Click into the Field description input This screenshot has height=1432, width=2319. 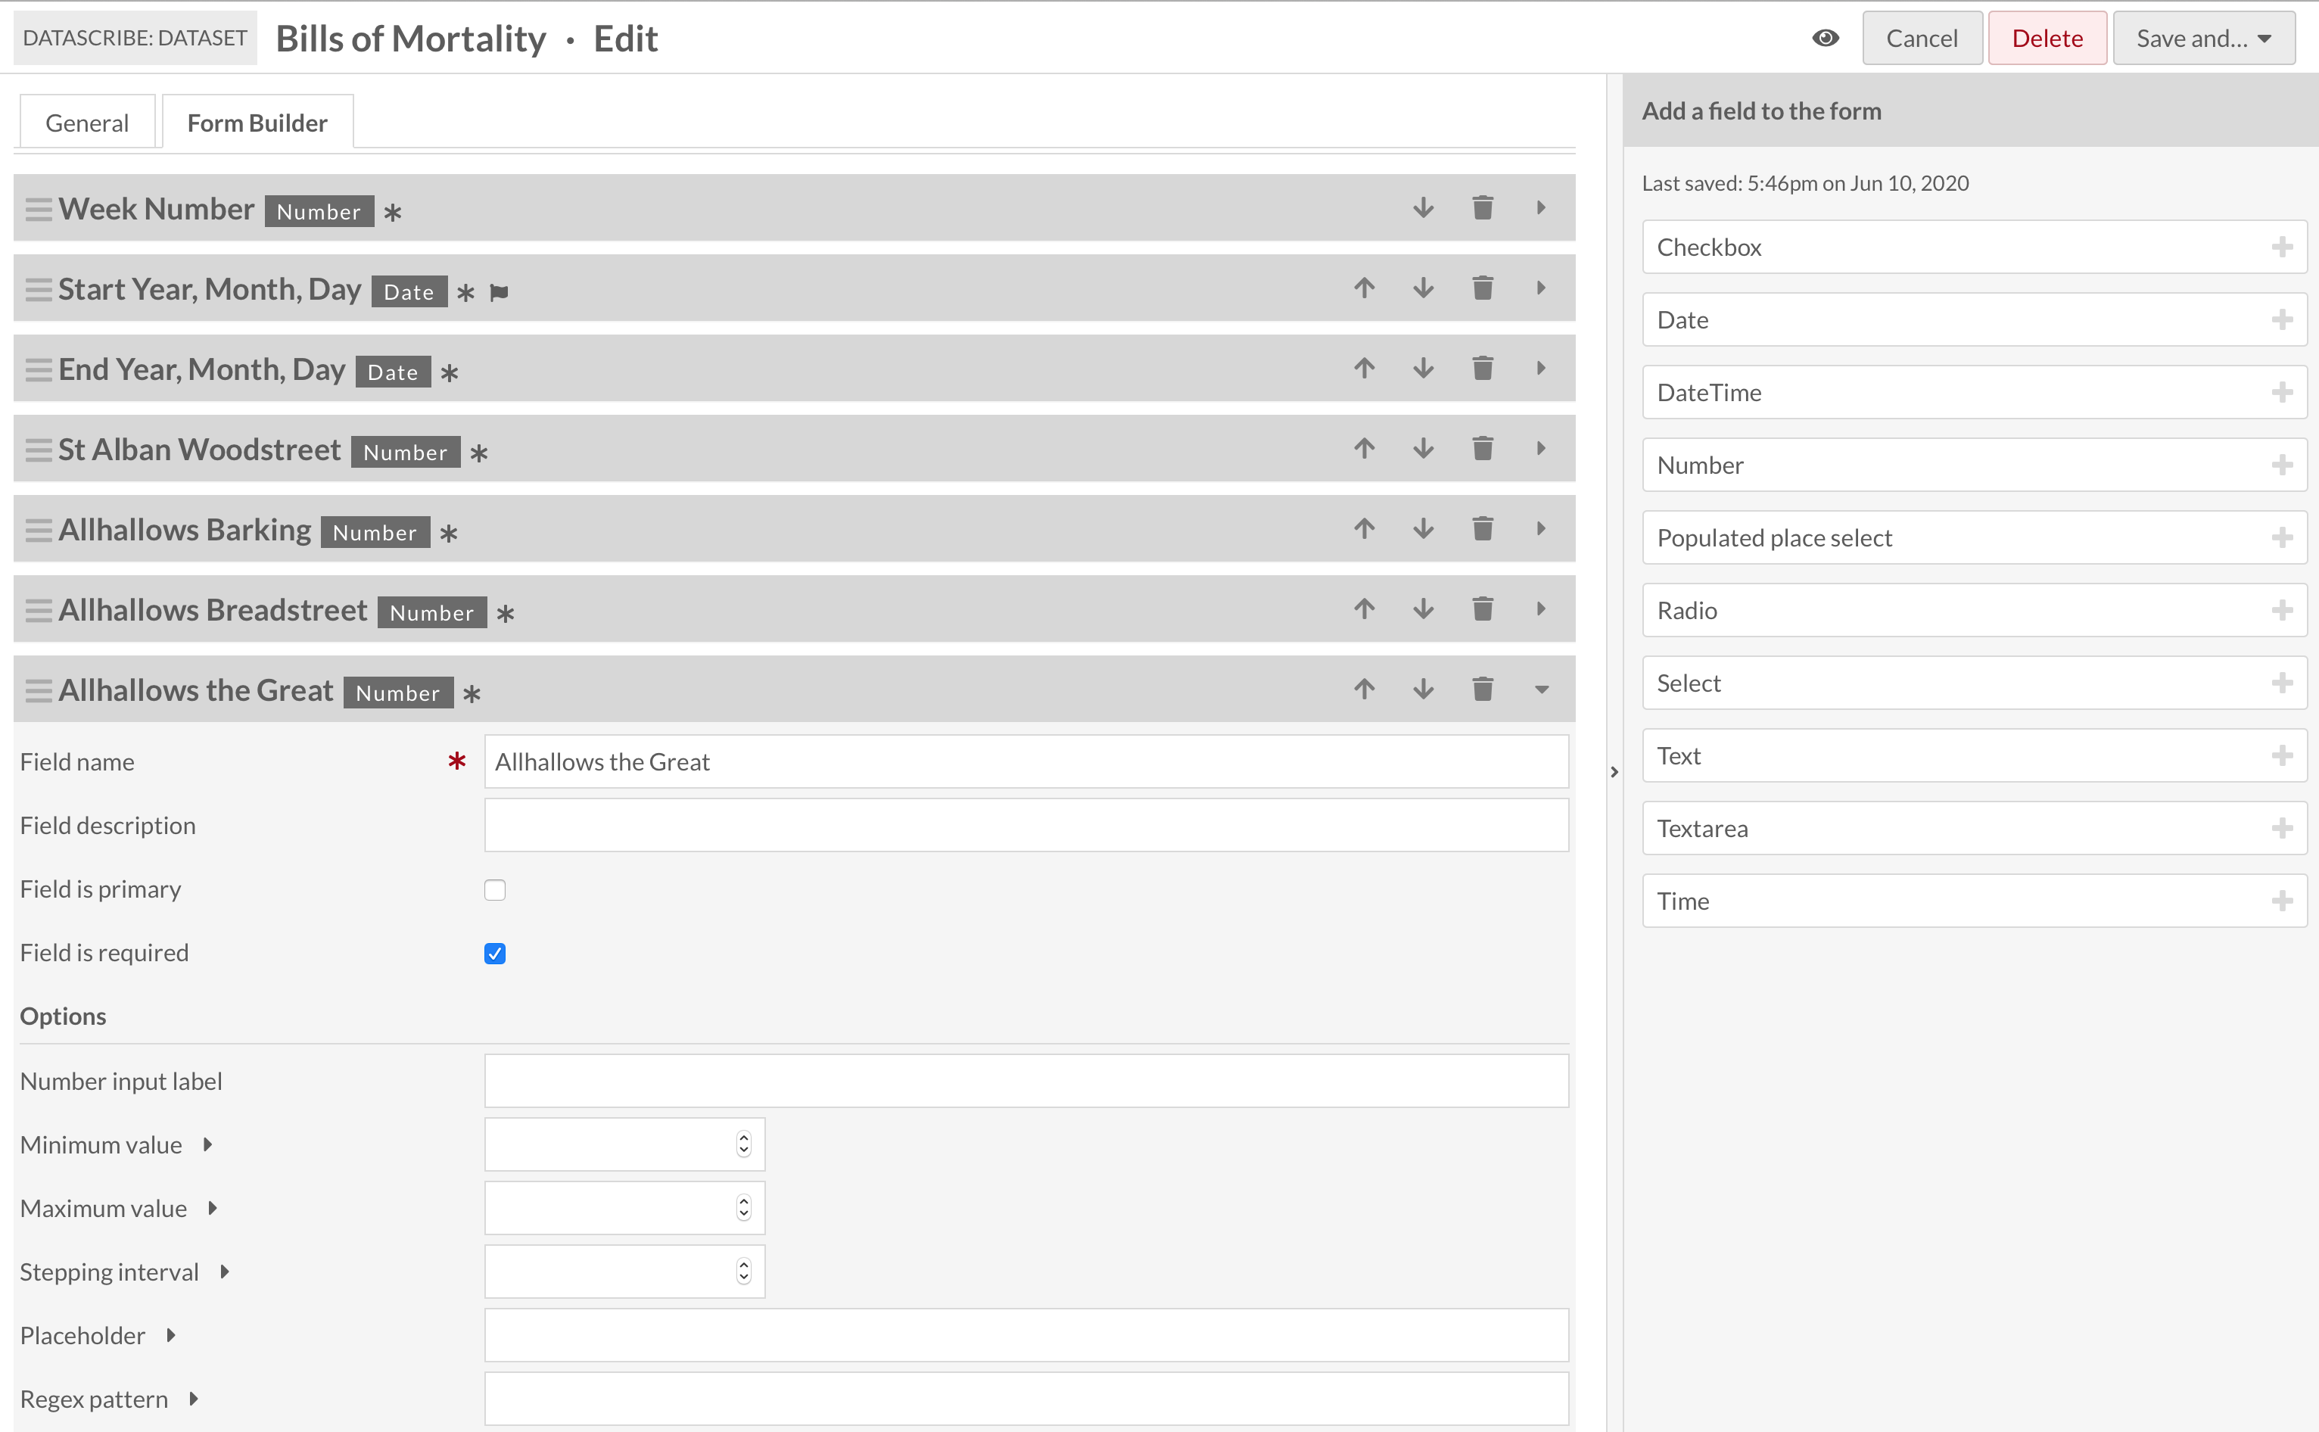coord(1026,825)
